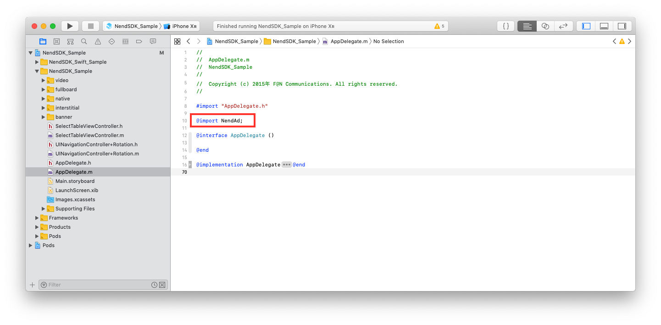661x325 pixels.
Task: Show the project navigator
Action: (x=43, y=41)
